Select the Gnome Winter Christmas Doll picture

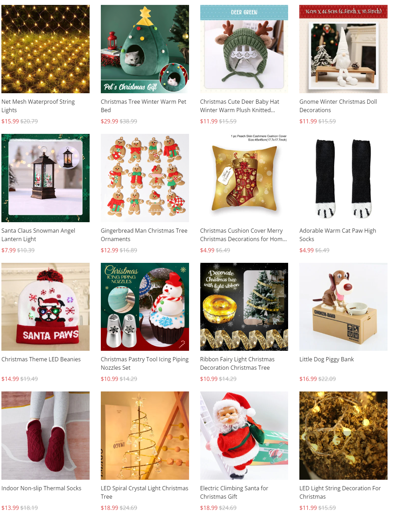click(x=343, y=49)
